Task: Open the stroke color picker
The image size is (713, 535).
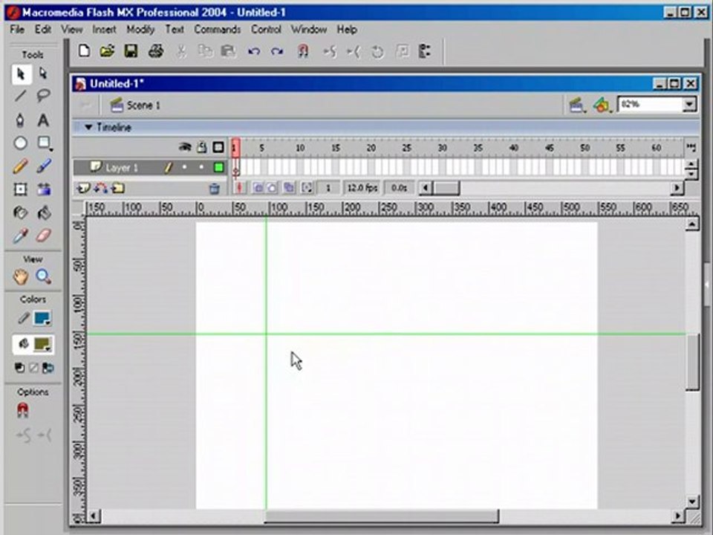Action: (42, 318)
